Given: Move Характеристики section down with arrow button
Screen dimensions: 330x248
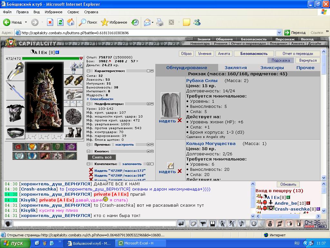Looking at the screenshot, I should [x=152, y=71].
